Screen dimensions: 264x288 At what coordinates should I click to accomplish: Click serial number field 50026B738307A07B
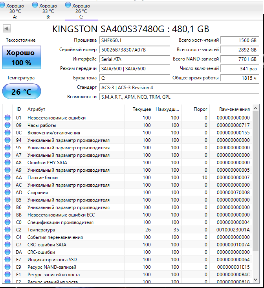(135, 50)
